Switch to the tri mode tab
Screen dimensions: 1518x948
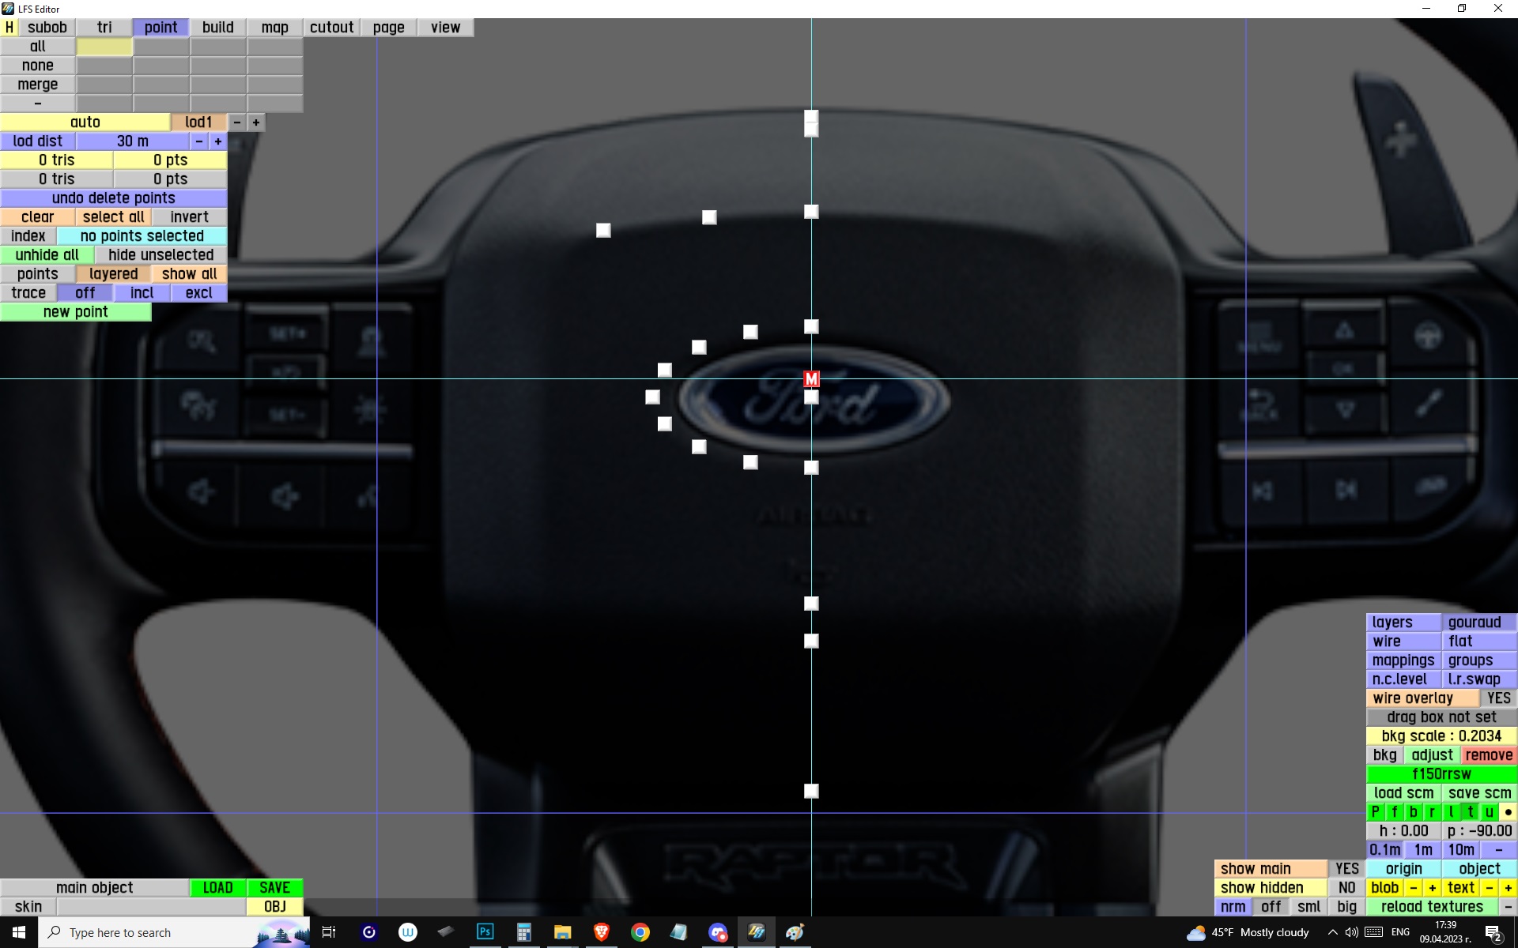pyautogui.click(x=104, y=28)
